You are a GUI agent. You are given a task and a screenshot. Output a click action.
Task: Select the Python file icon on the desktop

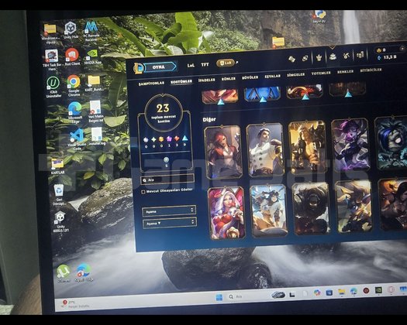coord(319,16)
